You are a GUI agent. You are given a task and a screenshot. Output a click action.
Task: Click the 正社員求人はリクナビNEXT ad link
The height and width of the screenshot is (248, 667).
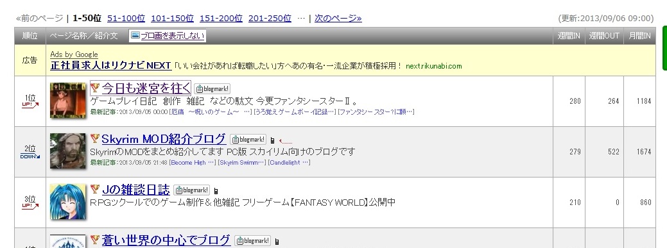[110, 66]
